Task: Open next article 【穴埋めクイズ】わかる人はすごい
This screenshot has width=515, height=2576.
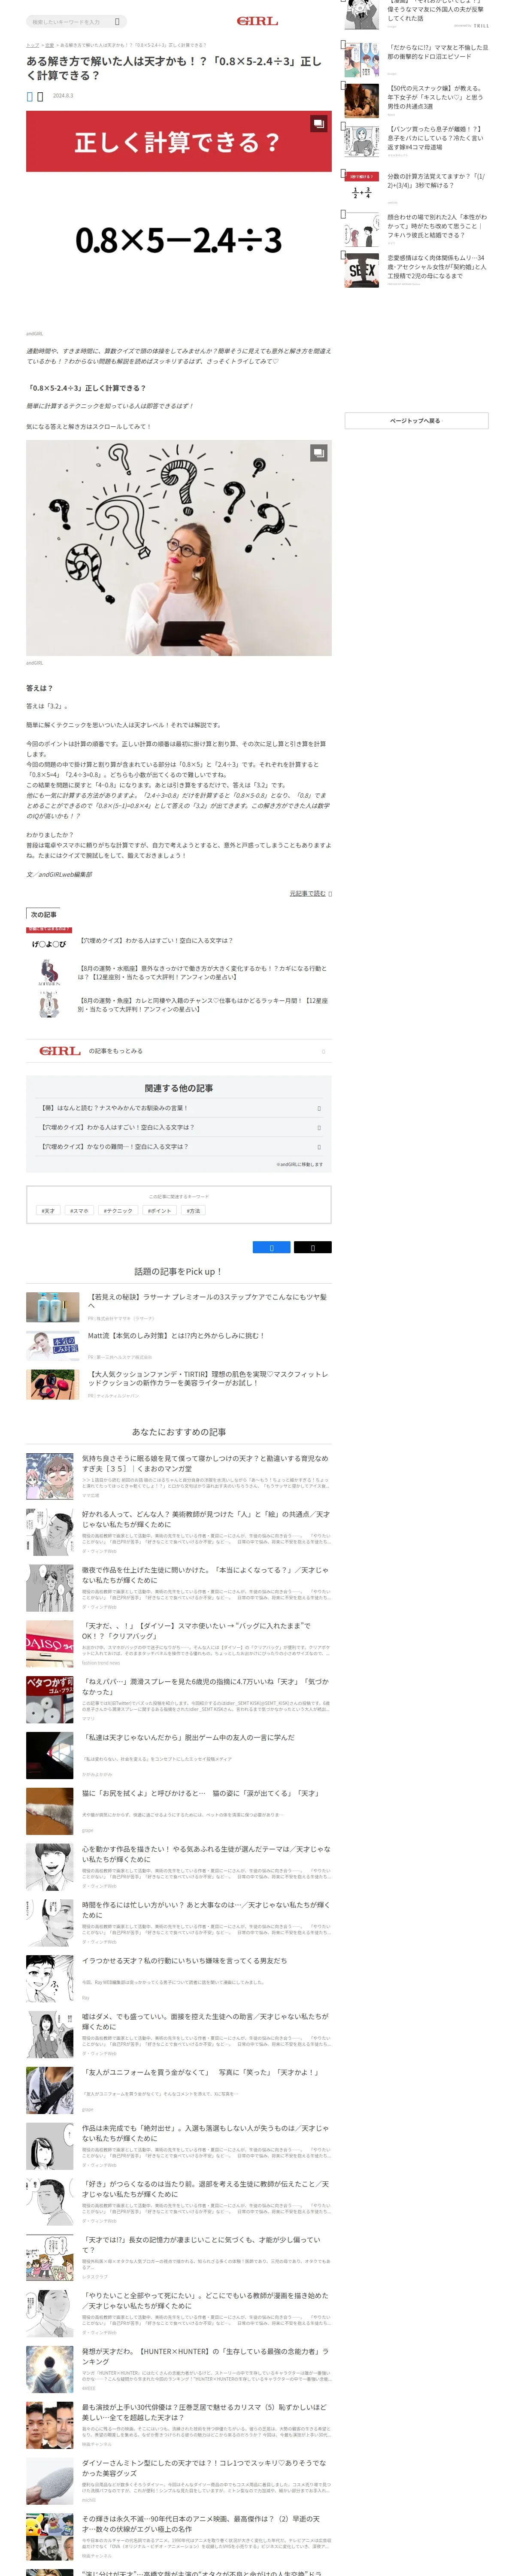Action: pyautogui.click(x=156, y=940)
